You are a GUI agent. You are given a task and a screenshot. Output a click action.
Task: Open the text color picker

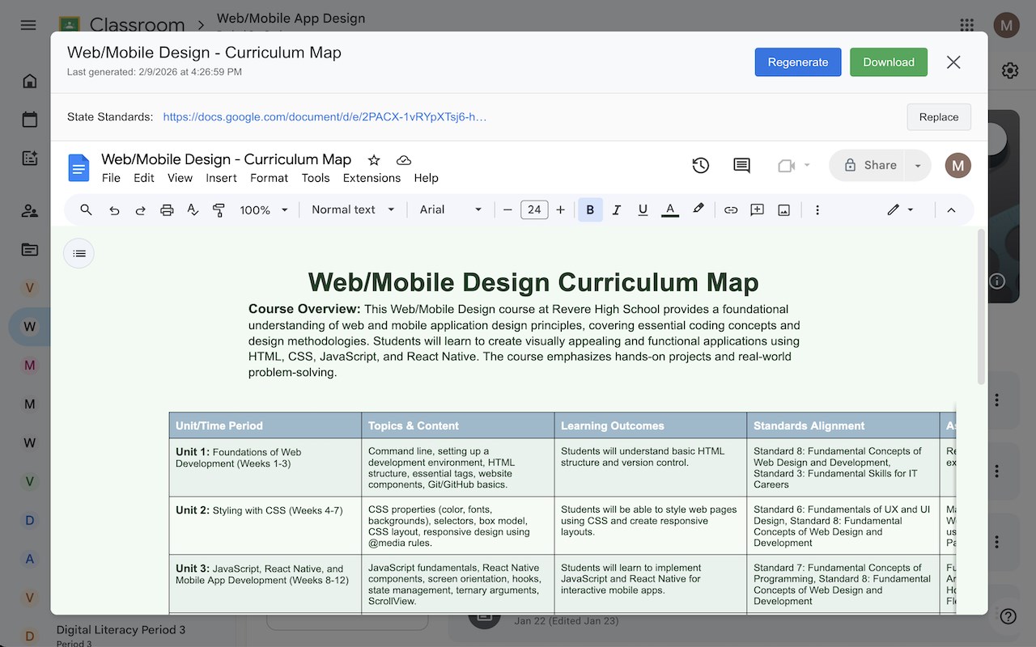670,209
